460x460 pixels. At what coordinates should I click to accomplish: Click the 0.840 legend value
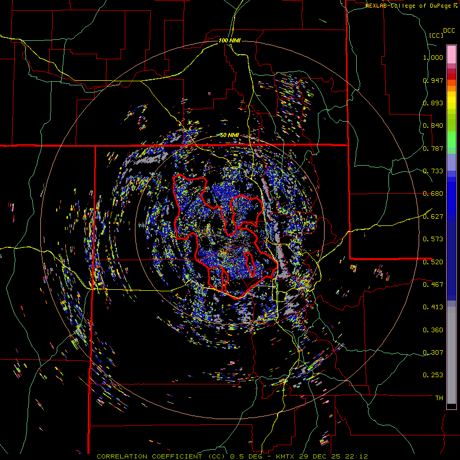433,126
